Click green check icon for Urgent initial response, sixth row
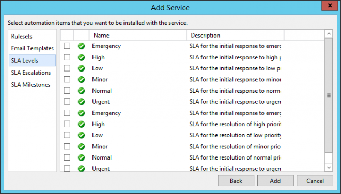 [81, 102]
